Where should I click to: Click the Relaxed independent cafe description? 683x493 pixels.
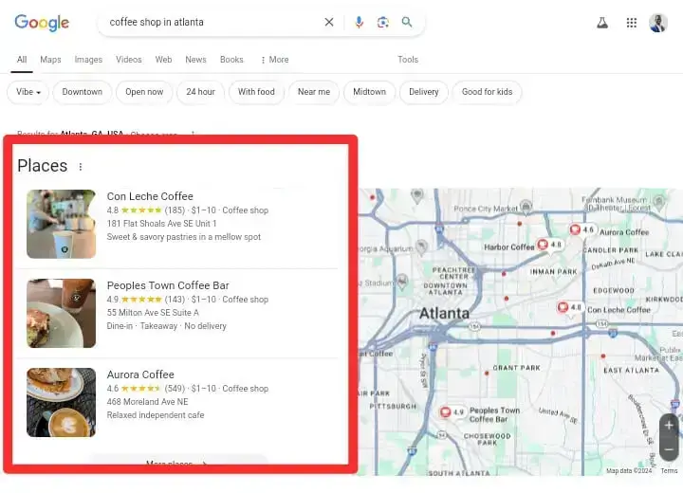click(x=155, y=415)
